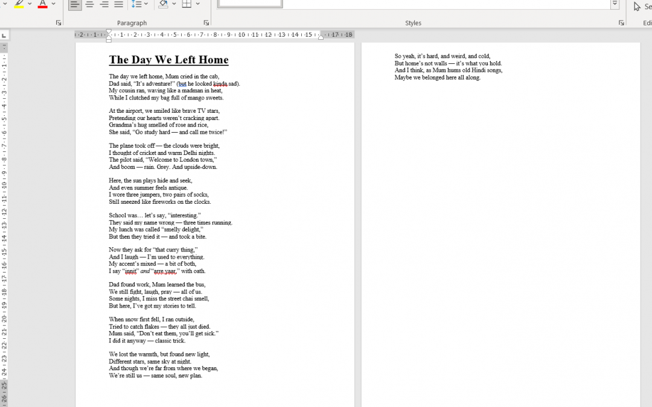Viewport: 652px width, 407px height.
Task: Open font color dropdown arrow
Action: [53, 4]
